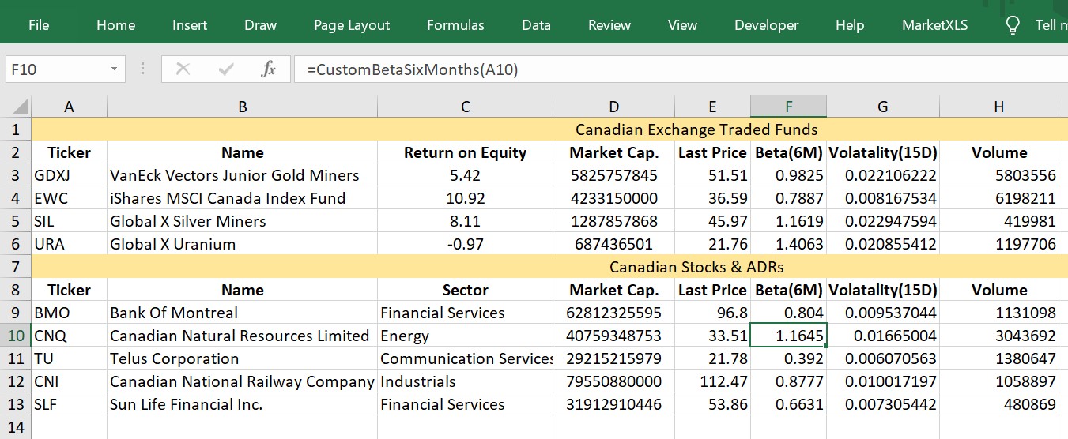Open the Help tab
The image size is (1068, 439).
pos(850,25)
